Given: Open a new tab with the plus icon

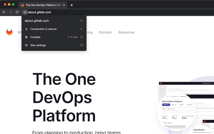Looking at the screenshot, I should (x=72, y=5).
